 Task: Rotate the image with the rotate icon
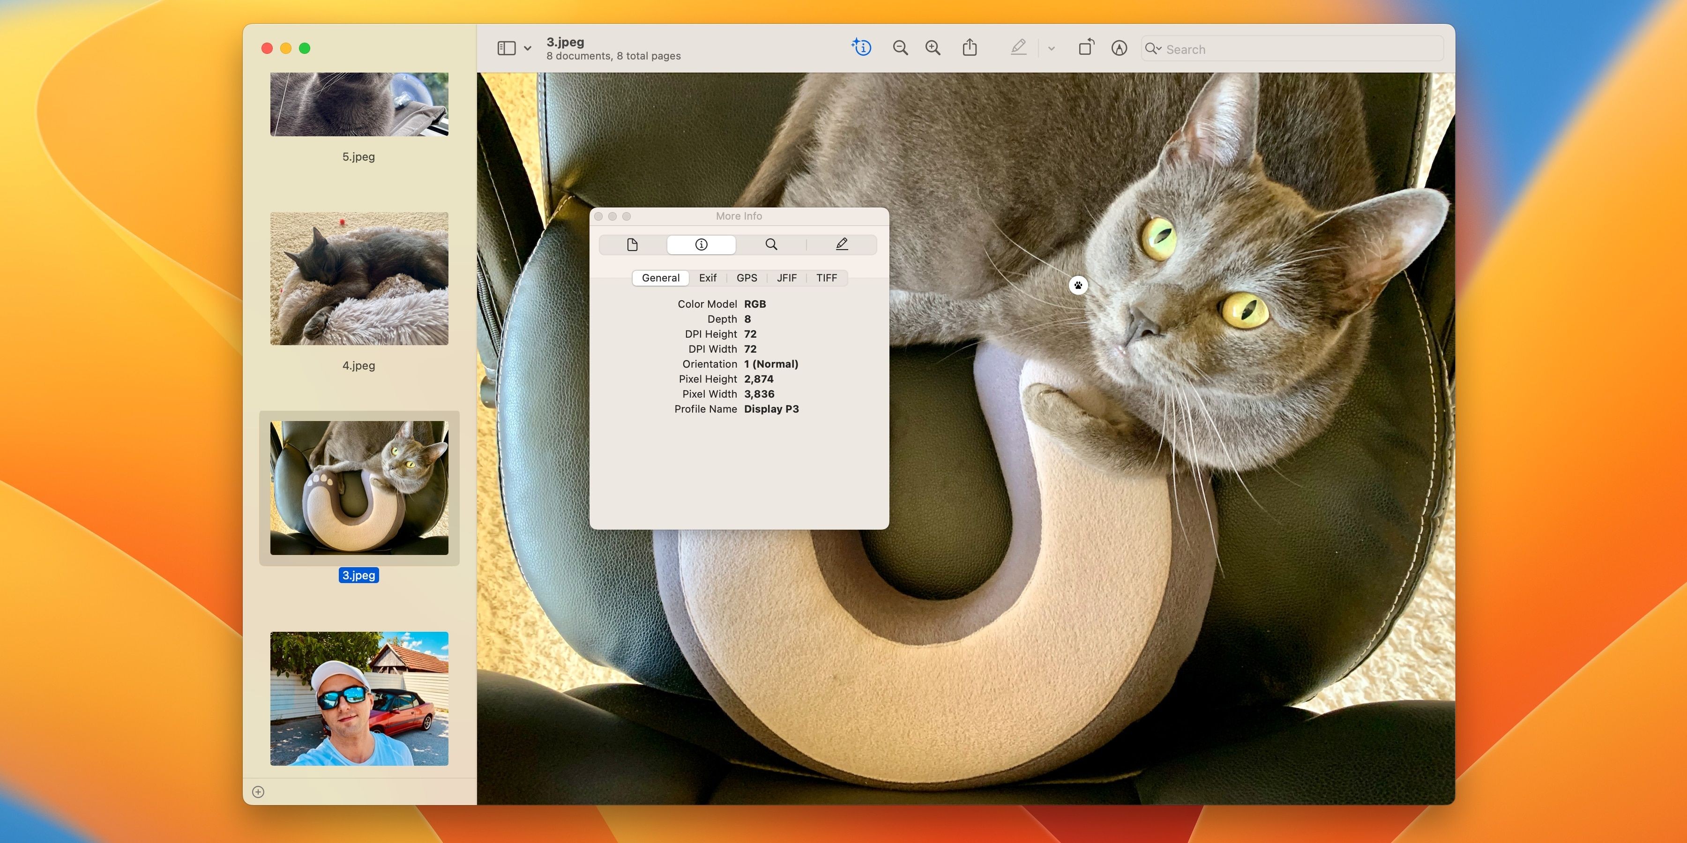point(1086,47)
